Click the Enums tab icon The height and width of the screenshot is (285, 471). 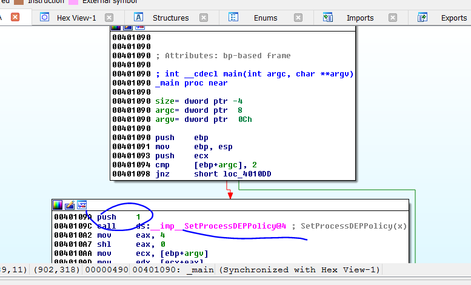click(x=233, y=18)
